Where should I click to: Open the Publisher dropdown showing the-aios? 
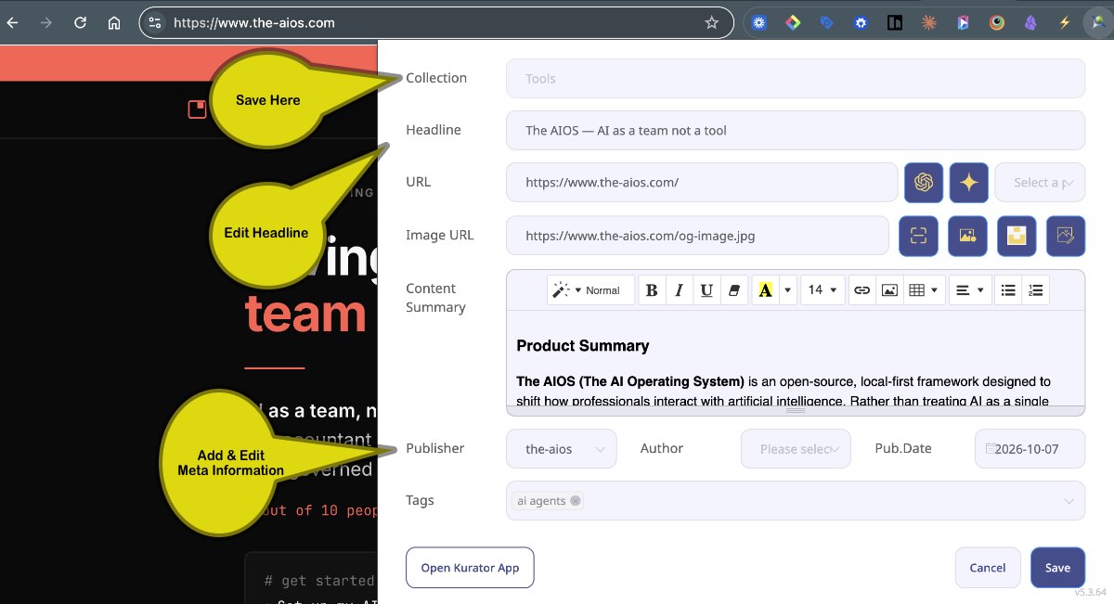click(x=562, y=449)
